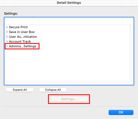Click empty area inside the settings list
138x119 pixels.
tap(67, 65)
